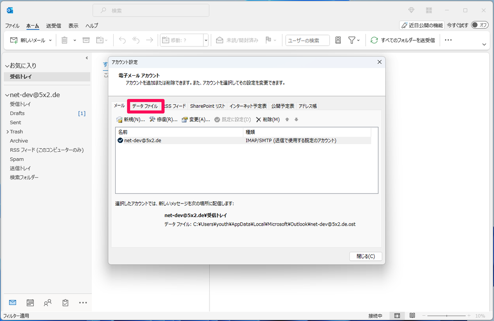Image resolution: width=494 pixels, height=321 pixels.
Task: Open the 送受信 ribbon tab
Action: point(54,25)
